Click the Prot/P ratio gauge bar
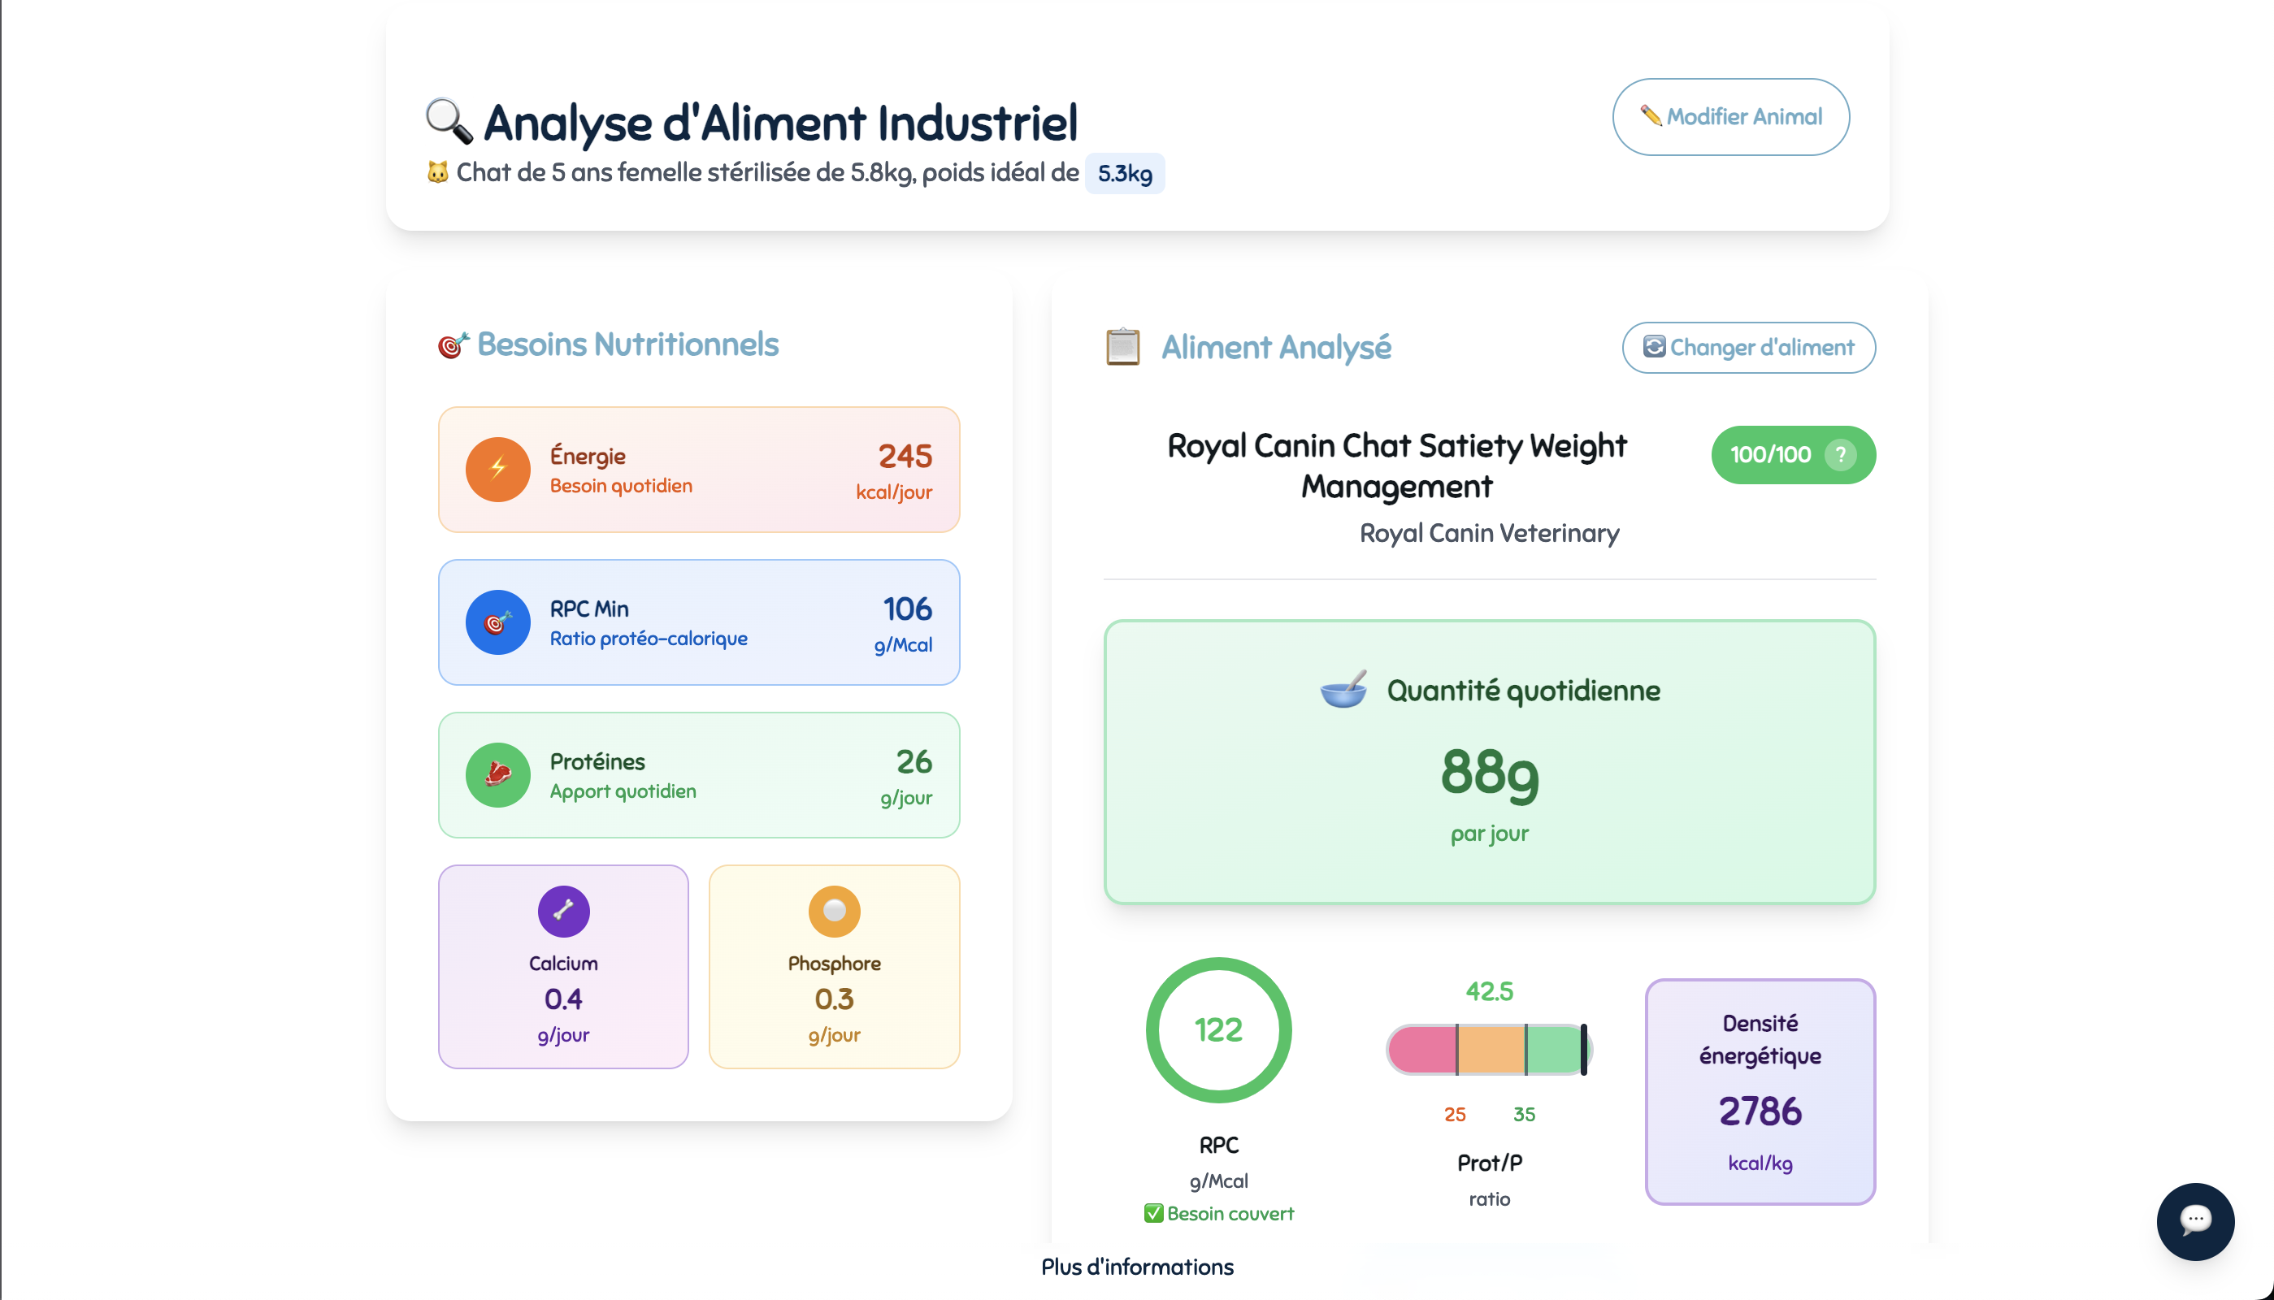This screenshot has height=1300, width=2274. click(x=1488, y=1049)
